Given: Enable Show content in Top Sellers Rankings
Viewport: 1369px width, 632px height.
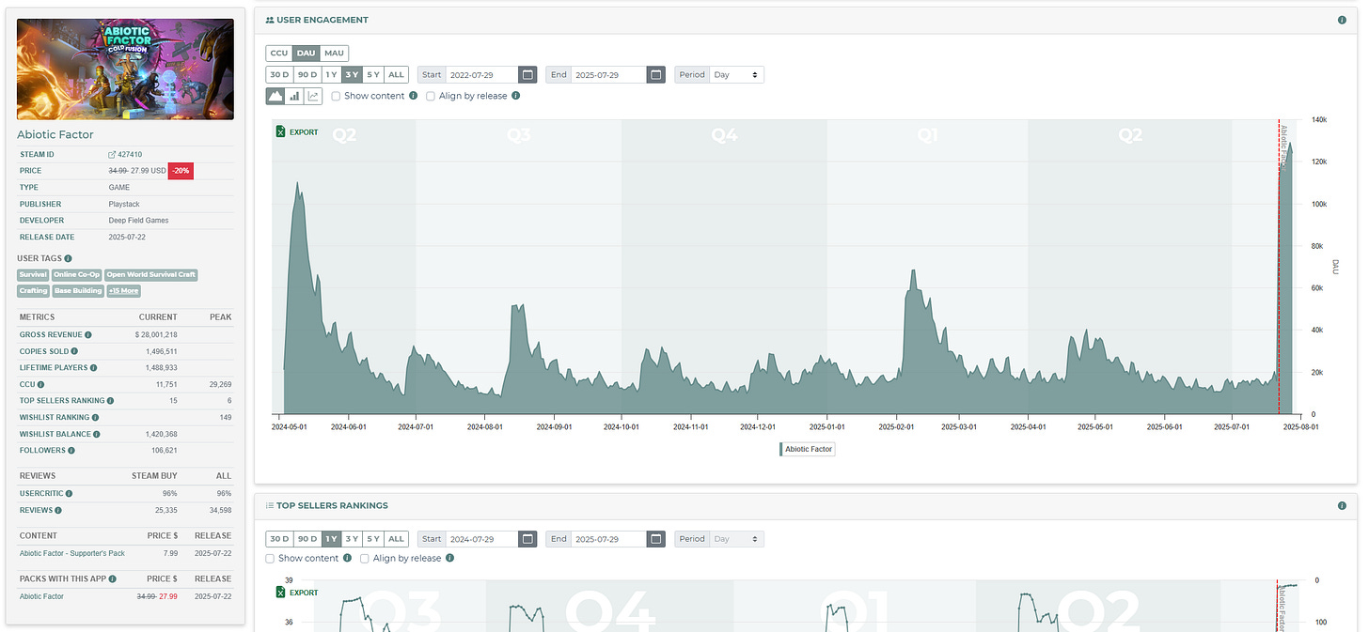Looking at the screenshot, I should [x=271, y=558].
